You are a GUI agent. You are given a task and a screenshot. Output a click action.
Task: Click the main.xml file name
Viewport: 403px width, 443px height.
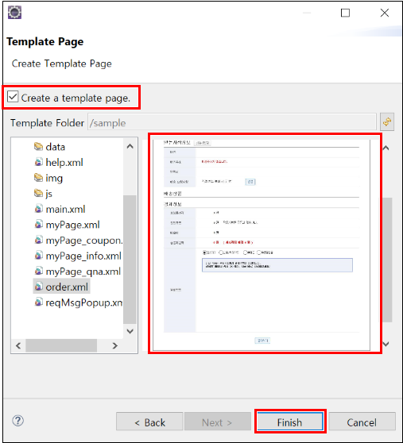click(x=65, y=209)
